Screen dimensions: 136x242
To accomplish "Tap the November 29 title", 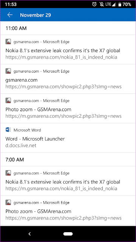I will pyautogui.click(x=36, y=15).
